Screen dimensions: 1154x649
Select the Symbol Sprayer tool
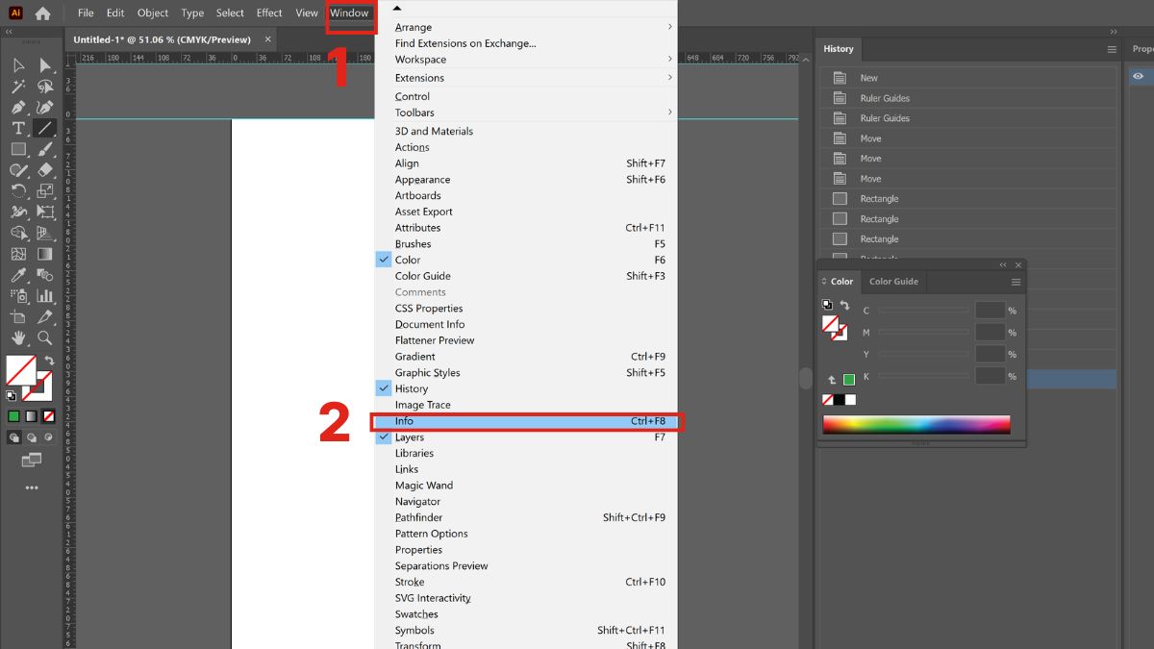(18, 296)
